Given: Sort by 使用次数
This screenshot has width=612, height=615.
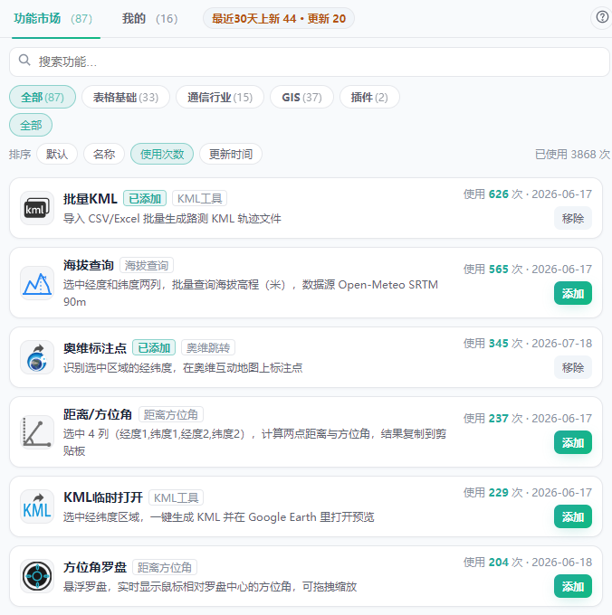Looking at the screenshot, I should pyautogui.click(x=162, y=154).
